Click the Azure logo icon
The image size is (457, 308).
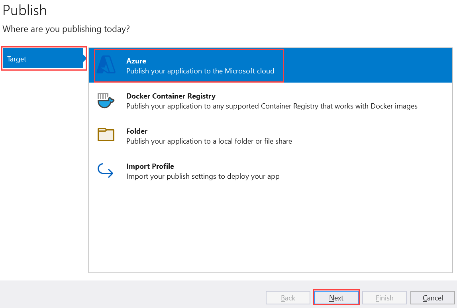[106, 65]
